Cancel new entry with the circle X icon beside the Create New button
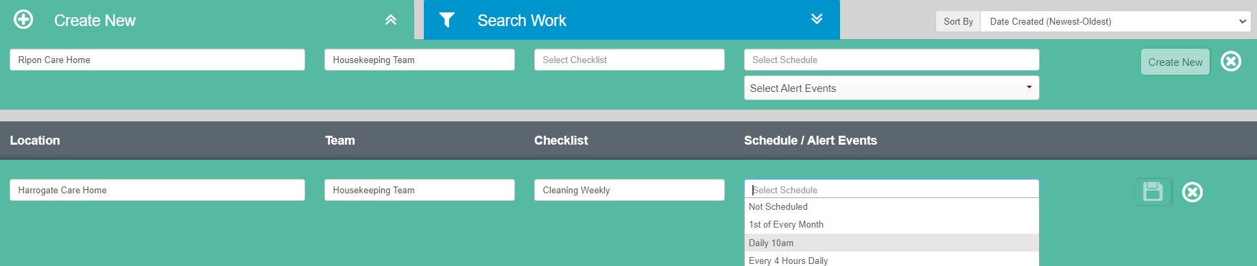Screen dimensions: 1257x266 (x=1231, y=62)
